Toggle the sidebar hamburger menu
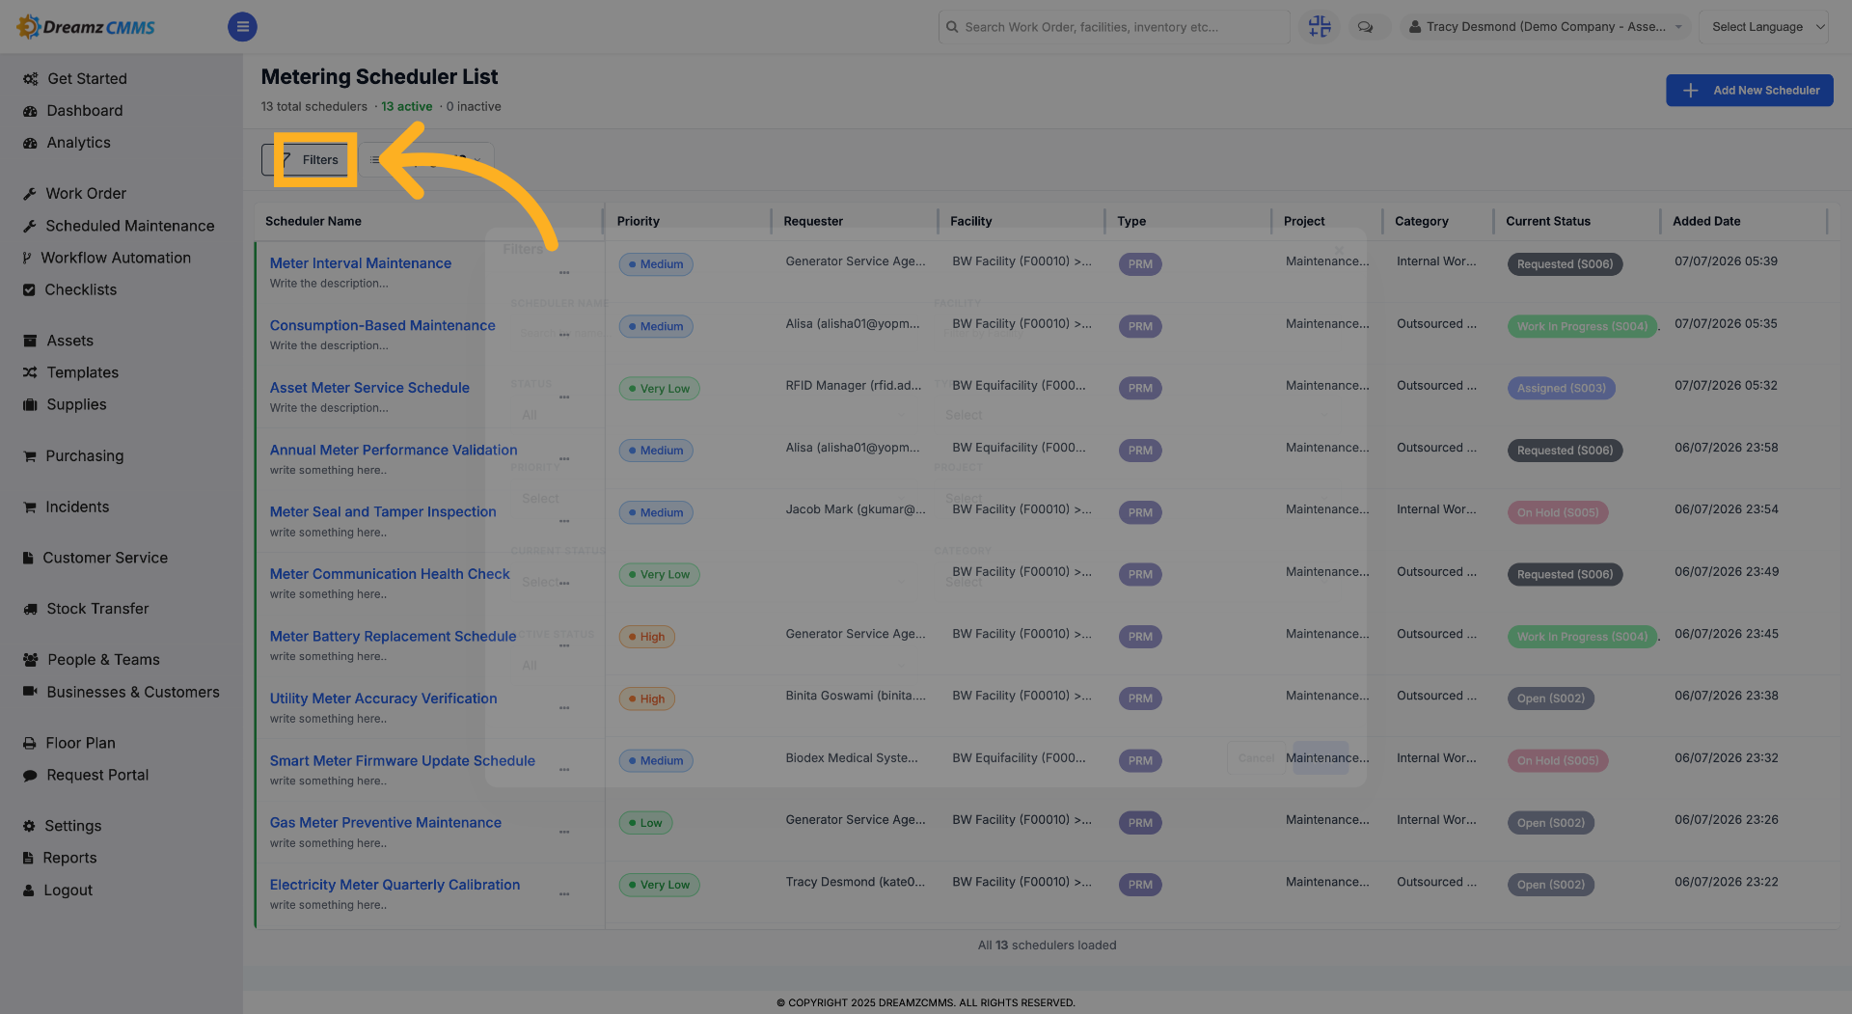The image size is (1852, 1014). point(242,27)
